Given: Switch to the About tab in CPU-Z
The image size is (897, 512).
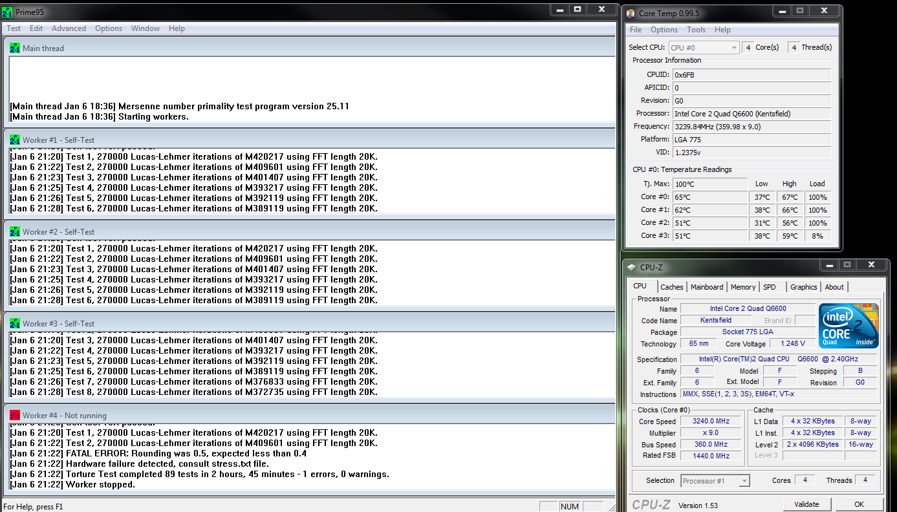Looking at the screenshot, I should point(834,287).
